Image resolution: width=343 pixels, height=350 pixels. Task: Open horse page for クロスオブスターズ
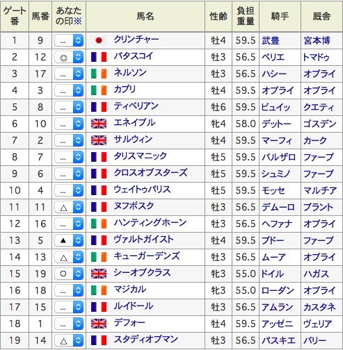point(150,173)
